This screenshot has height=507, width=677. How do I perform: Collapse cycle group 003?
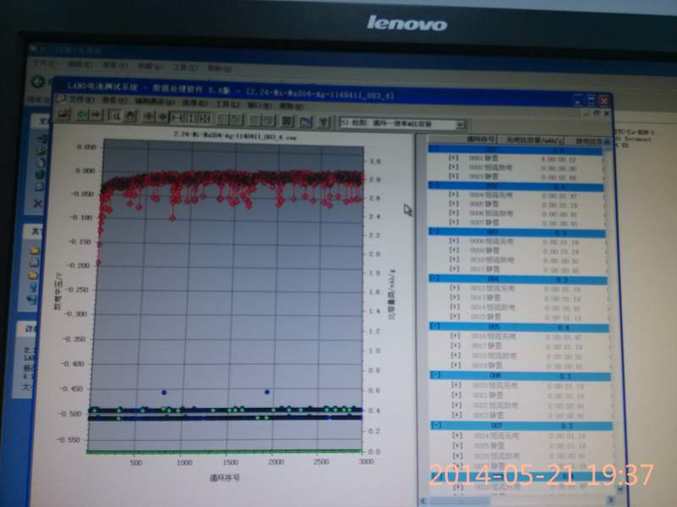click(435, 232)
